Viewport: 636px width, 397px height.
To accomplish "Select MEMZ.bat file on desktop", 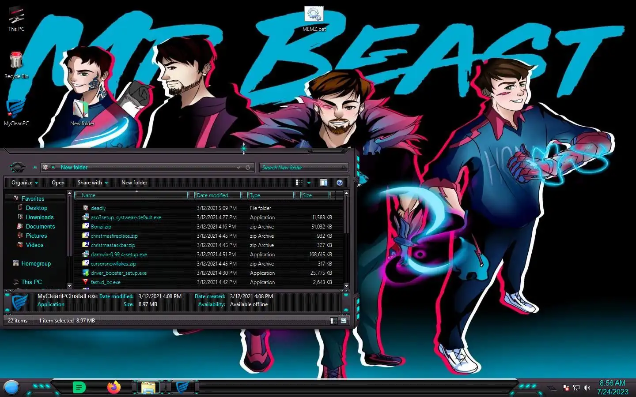I will click(314, 19).
